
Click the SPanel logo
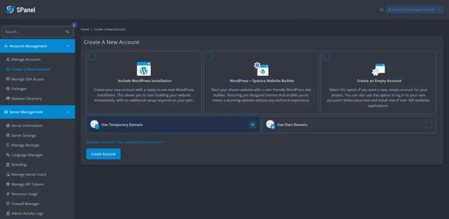click(x=20, y=10)
